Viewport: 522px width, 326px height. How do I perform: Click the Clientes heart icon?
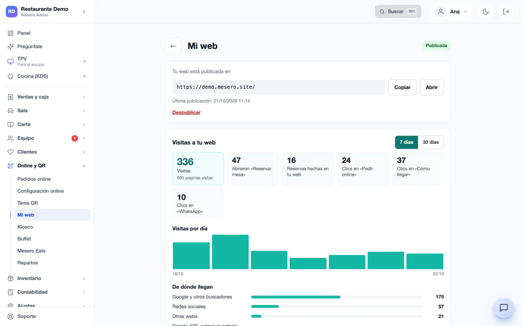[10, 152]
